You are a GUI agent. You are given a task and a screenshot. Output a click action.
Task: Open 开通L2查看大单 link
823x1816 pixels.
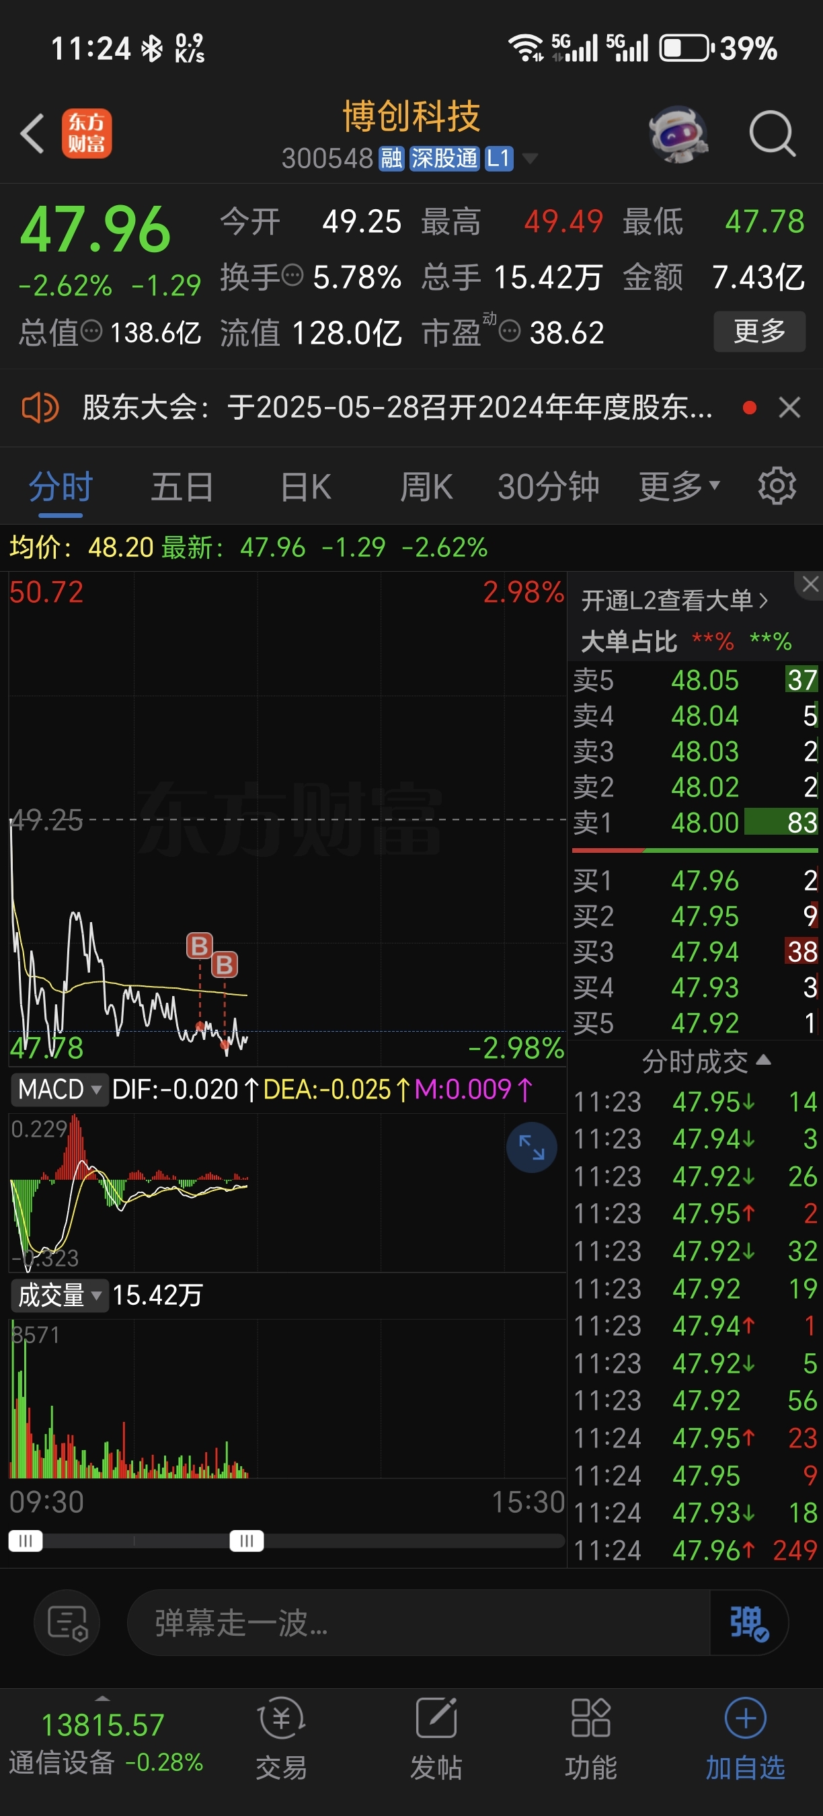click(674, 601)
